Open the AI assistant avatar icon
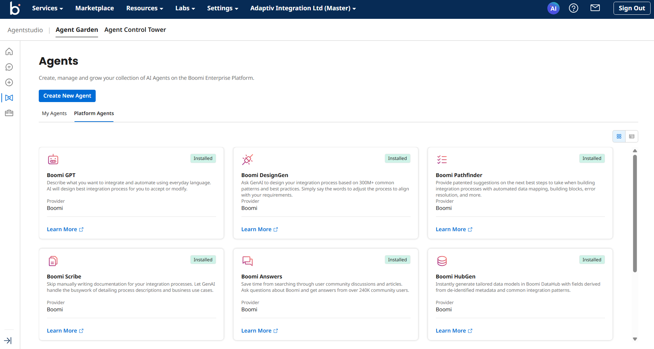Screen dimensions: 654x349 coord(553,8)
